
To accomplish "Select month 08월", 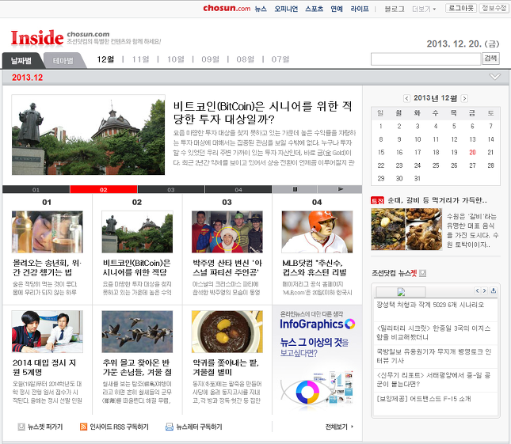I will click(x=245, y=59).
